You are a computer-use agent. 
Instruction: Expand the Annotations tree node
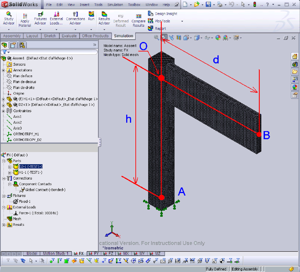click(x=3, y=70)
